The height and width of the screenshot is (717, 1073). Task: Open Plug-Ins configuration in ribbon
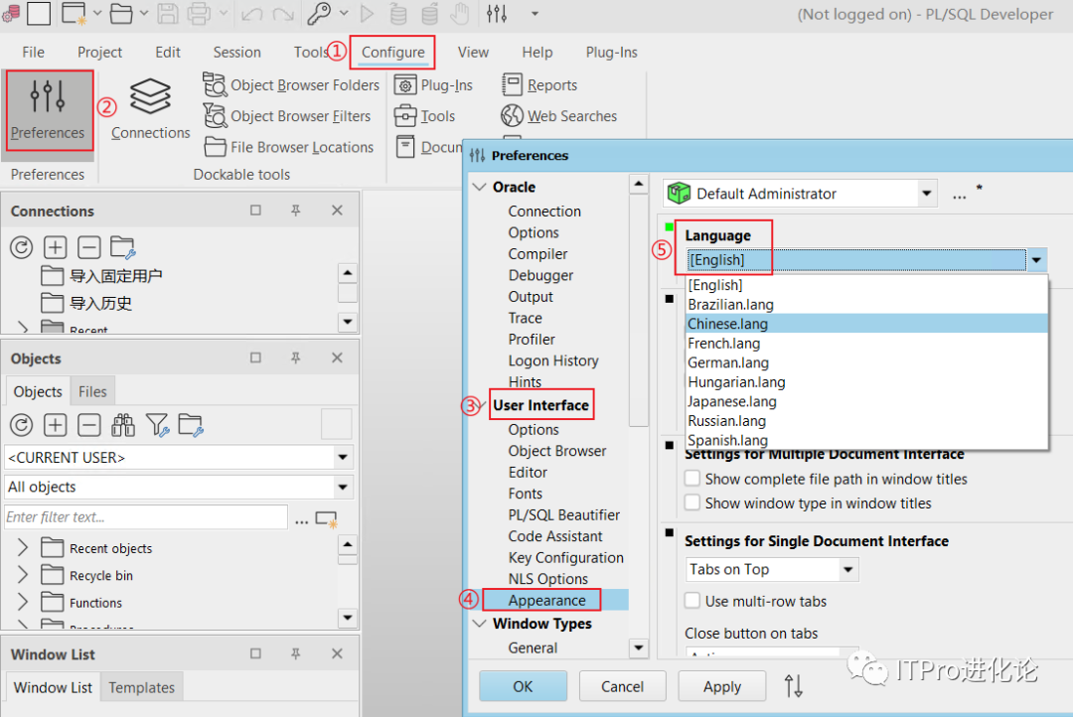[x=434, y=84]
